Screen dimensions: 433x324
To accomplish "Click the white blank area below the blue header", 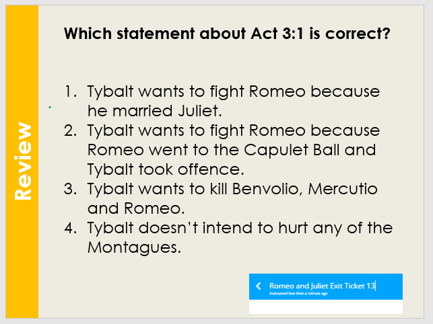I will point(325,307).
